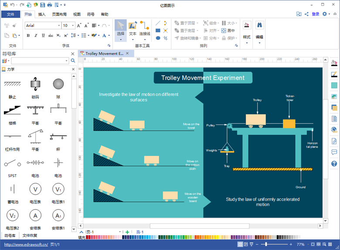Screen dimensions: 340x250
Task: Pick the ellipse shape tool
Action: point(158,38)
